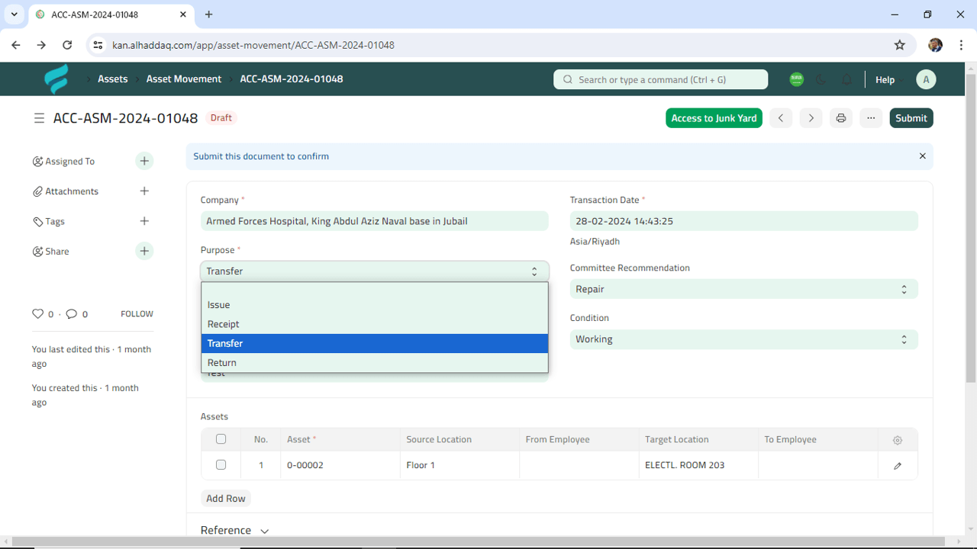
Task: Share document with plus icon
Action: tap(144, 251)
